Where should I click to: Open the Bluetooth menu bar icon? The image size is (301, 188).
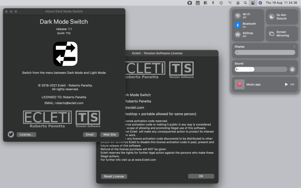point(213,3)
